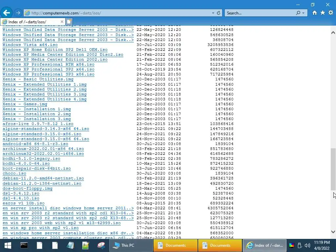
Task: Open en_win_srv_2003_web_with_sp2_vl x13-42999.iso
Action: coord(61,223)
